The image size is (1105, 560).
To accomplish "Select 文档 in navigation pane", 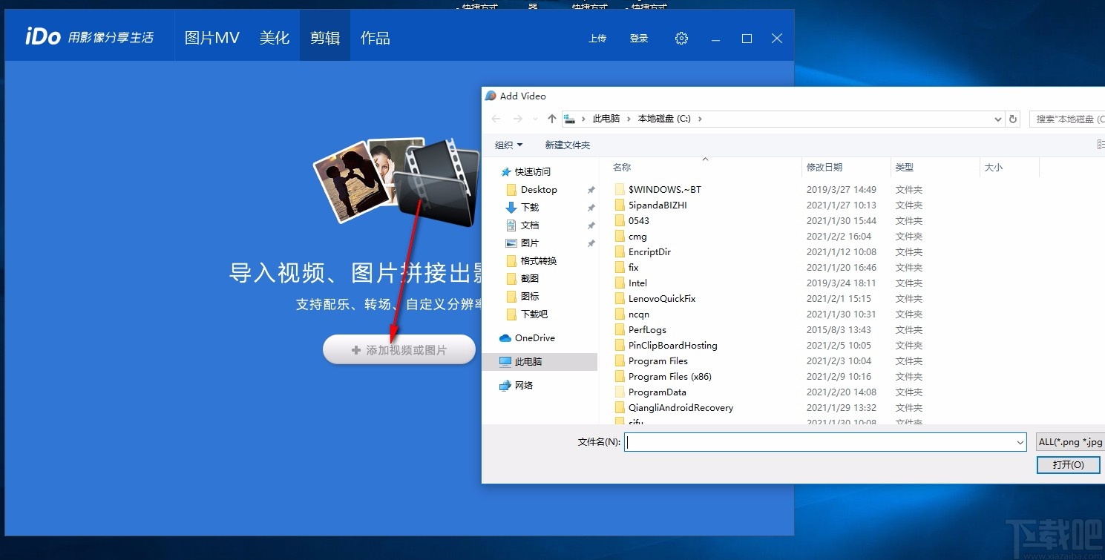I will click(x=522, y=225).
